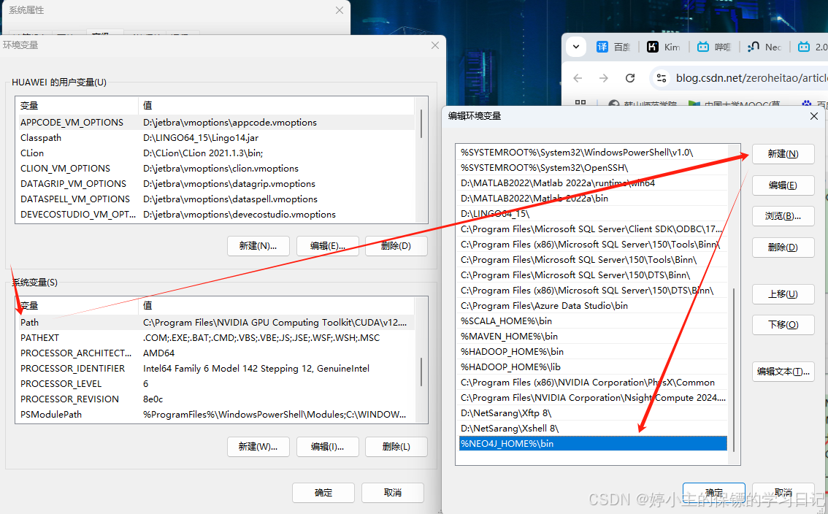This screenshot has height=514, width=828.
Task: Click 值 column header in user variables
Action: [x=277, y=105]
